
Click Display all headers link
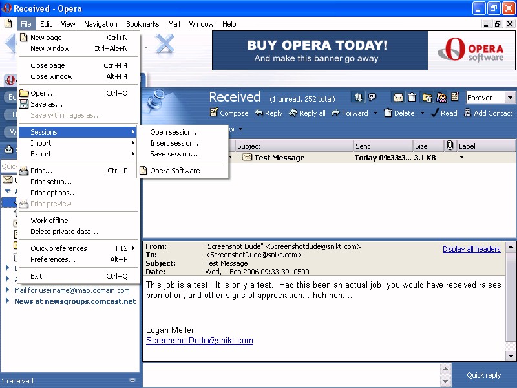pos(472,249)
